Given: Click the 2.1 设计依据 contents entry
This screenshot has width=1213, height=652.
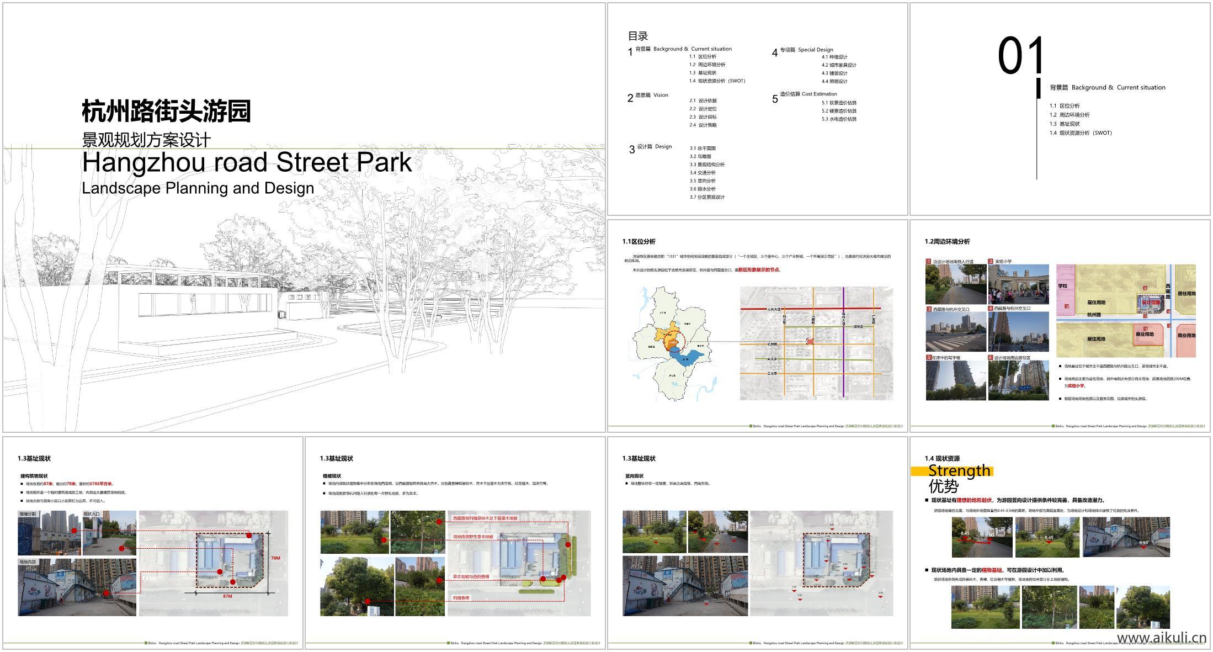Looking at the screenshot, I should [x=703, y=101].
